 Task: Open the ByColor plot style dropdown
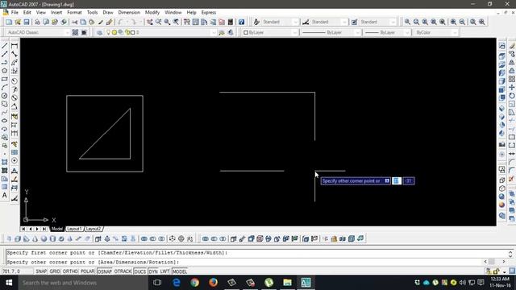[x=455, y=32]
